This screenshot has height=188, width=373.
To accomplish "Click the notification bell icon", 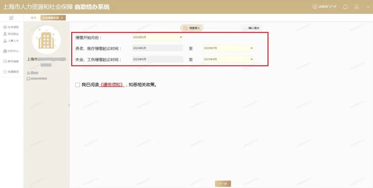I will pos(345,7).
